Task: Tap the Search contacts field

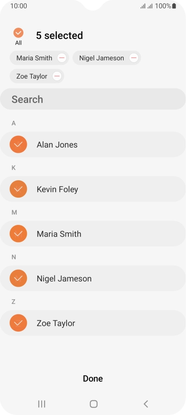Action: [93, 99]
